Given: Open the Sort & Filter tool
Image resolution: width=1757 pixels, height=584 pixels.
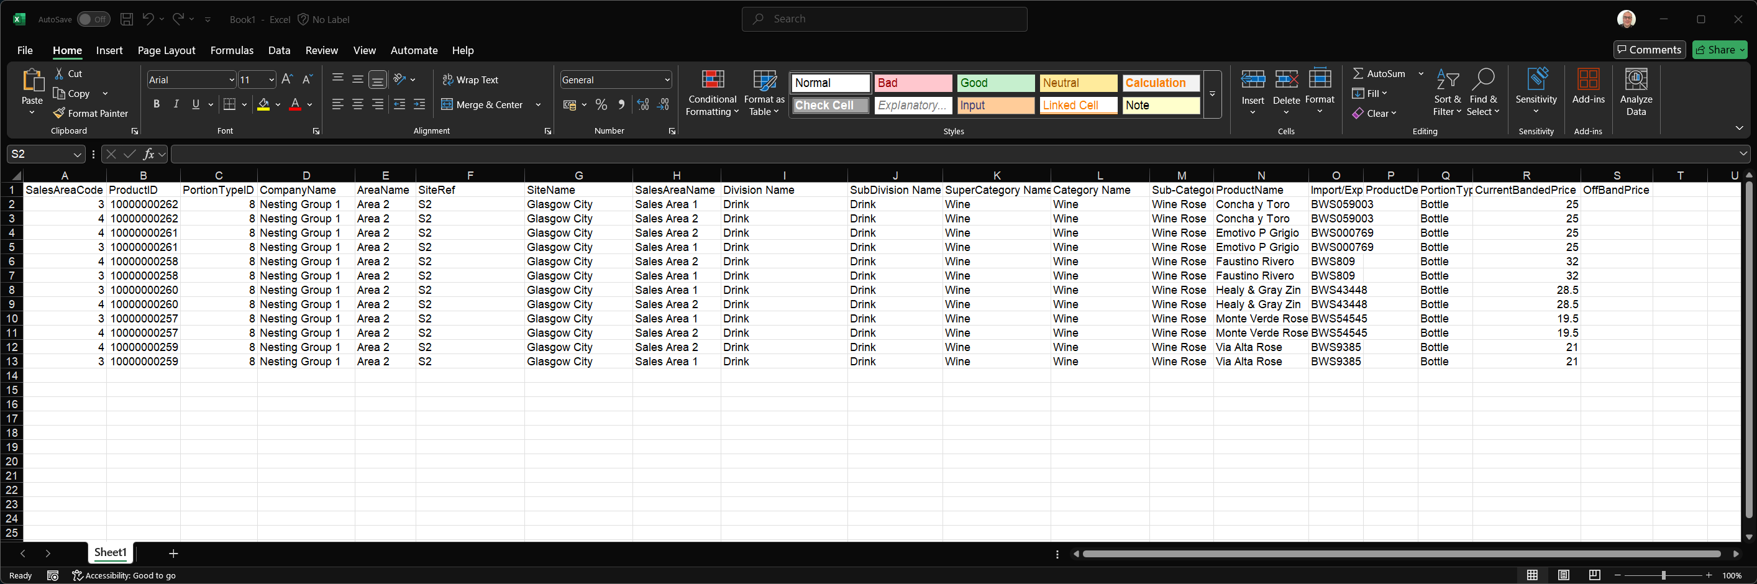Looking at the screenshot, I should coord(1446,93).
